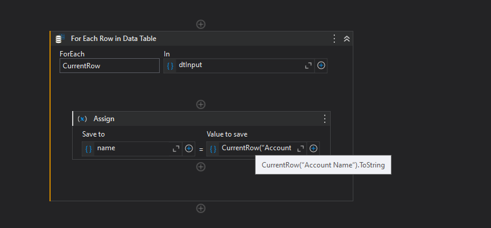Open the Assign activity three-dot menu

pos(325,119)
